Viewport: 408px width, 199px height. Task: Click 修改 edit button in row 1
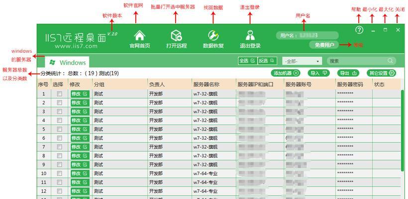pos(80,94)
